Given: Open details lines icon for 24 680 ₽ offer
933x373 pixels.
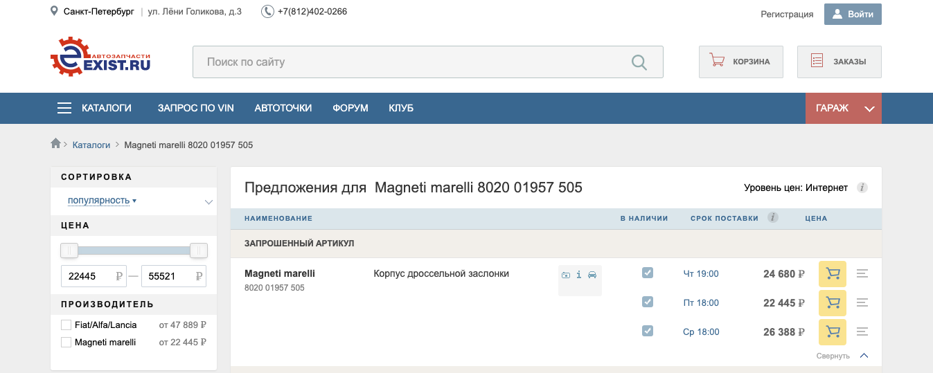Looking at the screenshot, I should [862, 274].
